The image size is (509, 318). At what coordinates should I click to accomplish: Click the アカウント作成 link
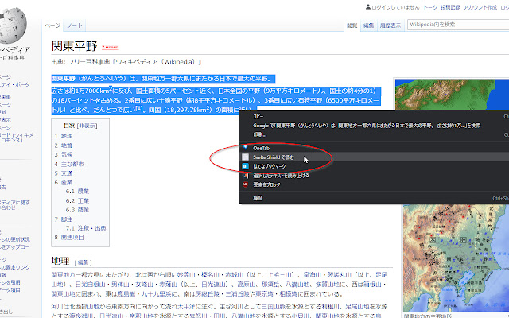480,7
